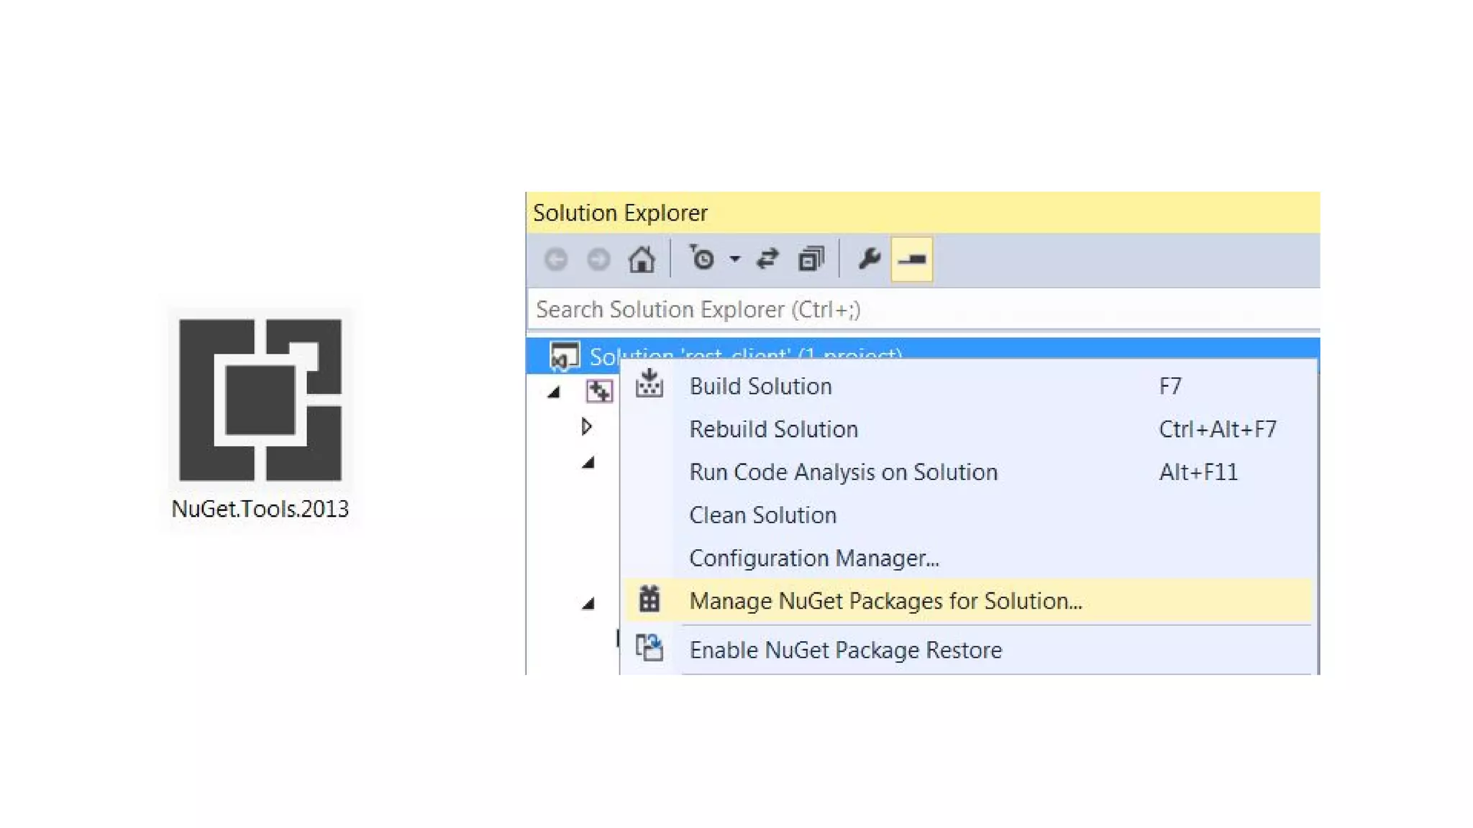Screen dimensions: 1473x828
Task: Click the Back arrow in Solution Explorer toolbar
Action: [x=556, y=259]
